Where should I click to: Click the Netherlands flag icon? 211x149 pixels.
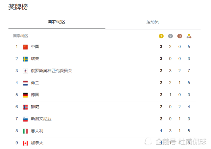click(25, 83)
